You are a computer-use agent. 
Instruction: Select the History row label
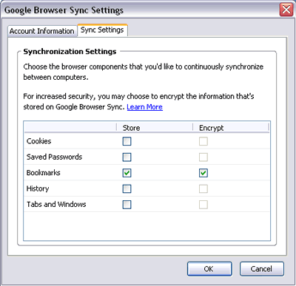[38, 188]
